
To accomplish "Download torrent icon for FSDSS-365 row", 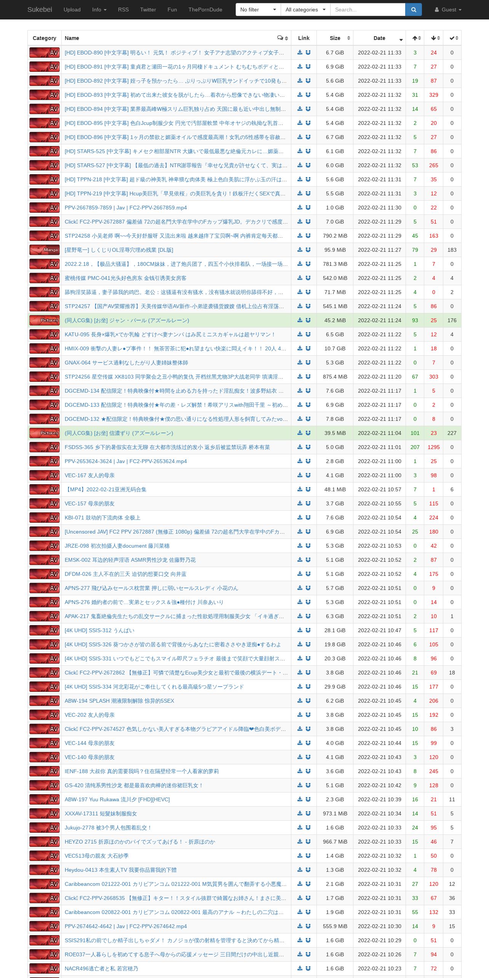I will click(300, 447).
